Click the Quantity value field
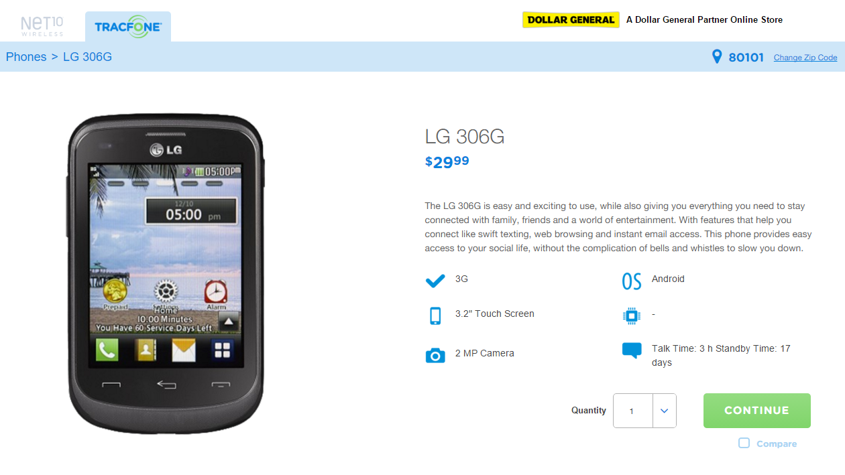The height and width of the screenshot is (475, 845). click(632, 411)
